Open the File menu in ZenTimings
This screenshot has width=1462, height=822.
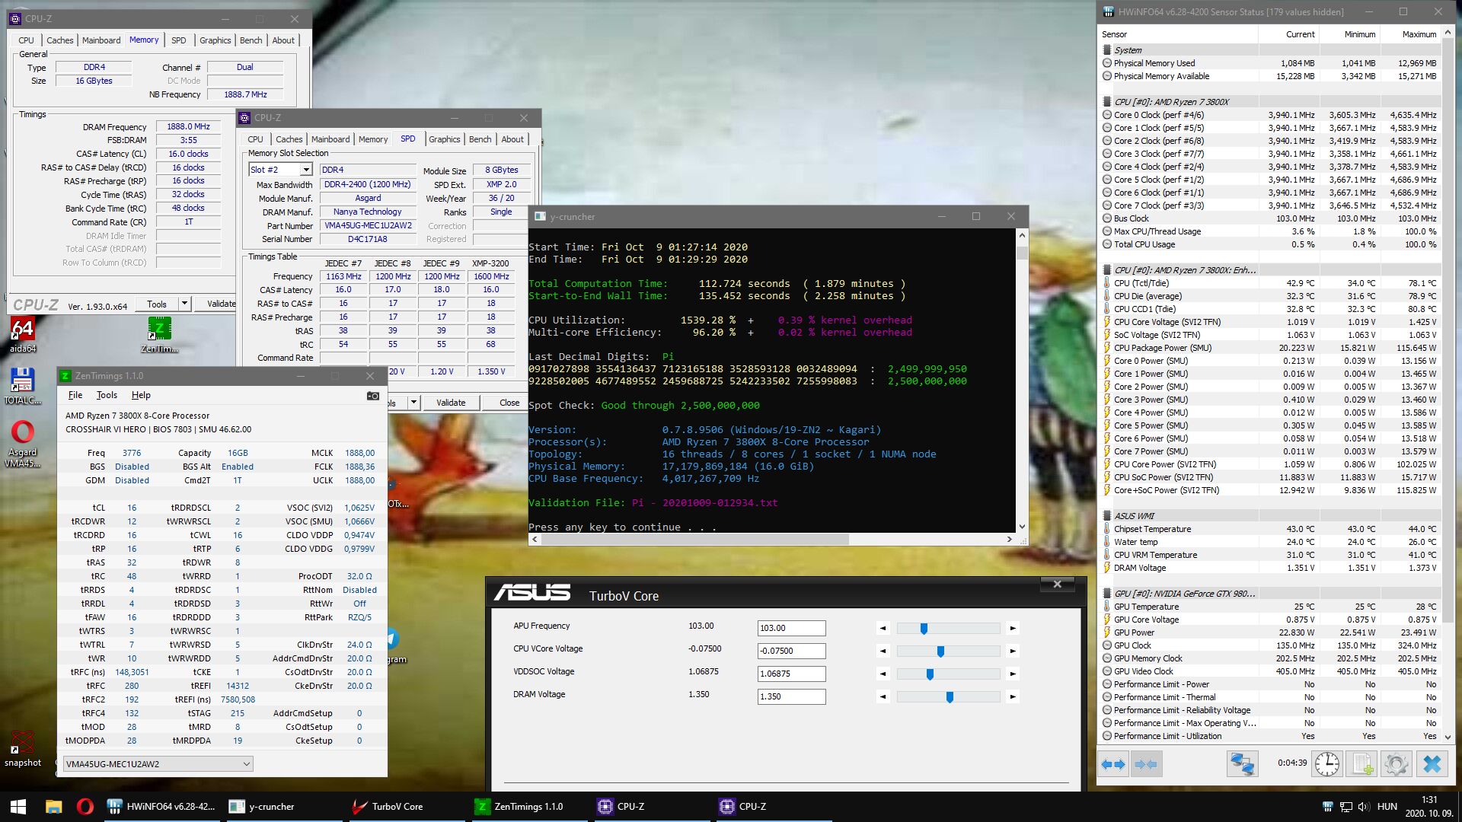coord(75,395)
